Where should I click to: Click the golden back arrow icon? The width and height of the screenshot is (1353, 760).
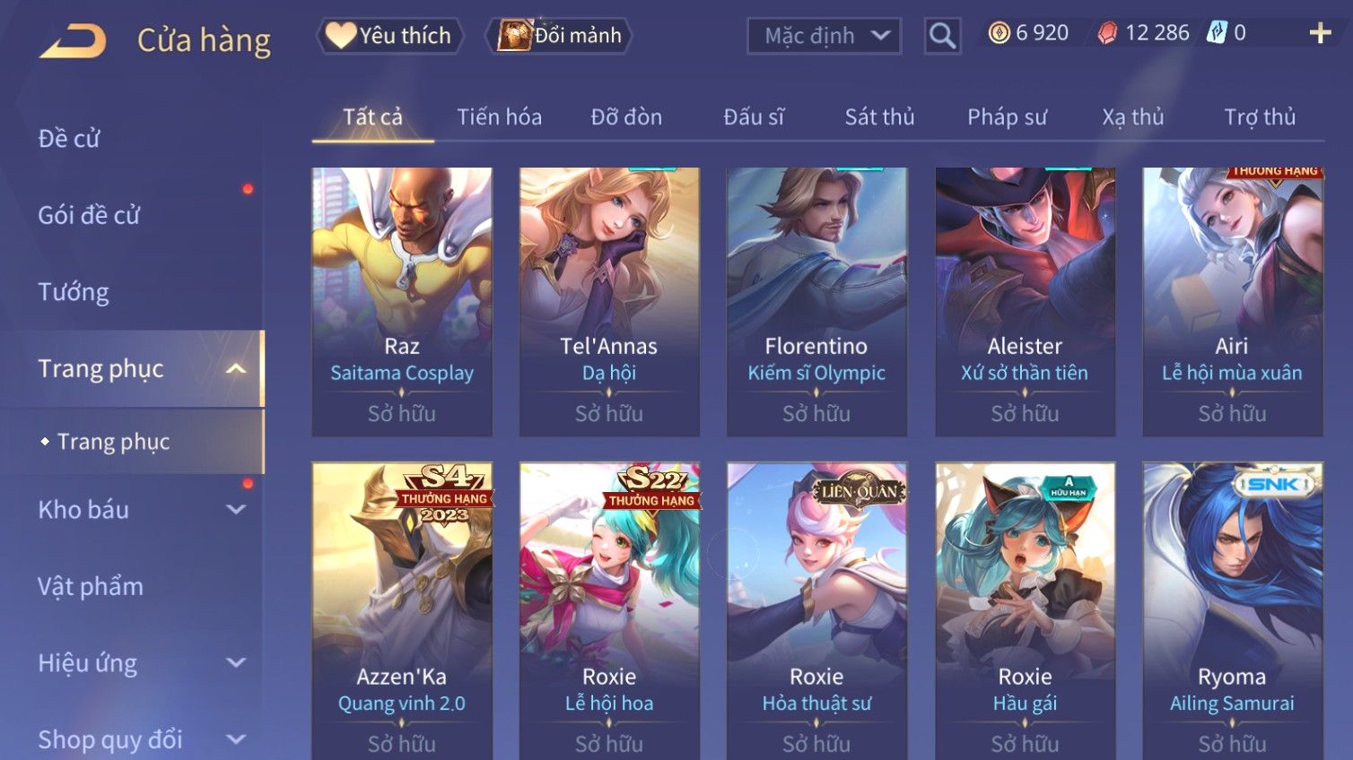[x=73, y=41]
